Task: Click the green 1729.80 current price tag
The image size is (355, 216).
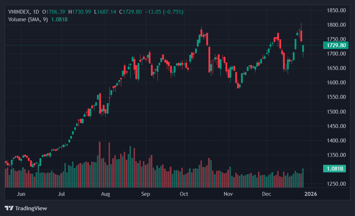Action: (336, 45)
